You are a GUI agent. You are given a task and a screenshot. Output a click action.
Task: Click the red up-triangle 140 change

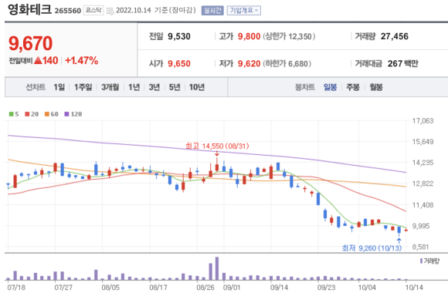[46, 60]
